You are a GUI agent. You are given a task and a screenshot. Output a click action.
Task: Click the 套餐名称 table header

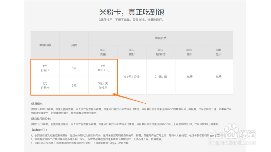tap(45, 45)
